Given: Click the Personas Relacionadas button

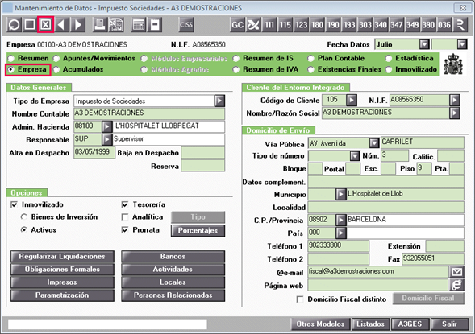Looking at the screenshot, I should [x=173, y=295].
